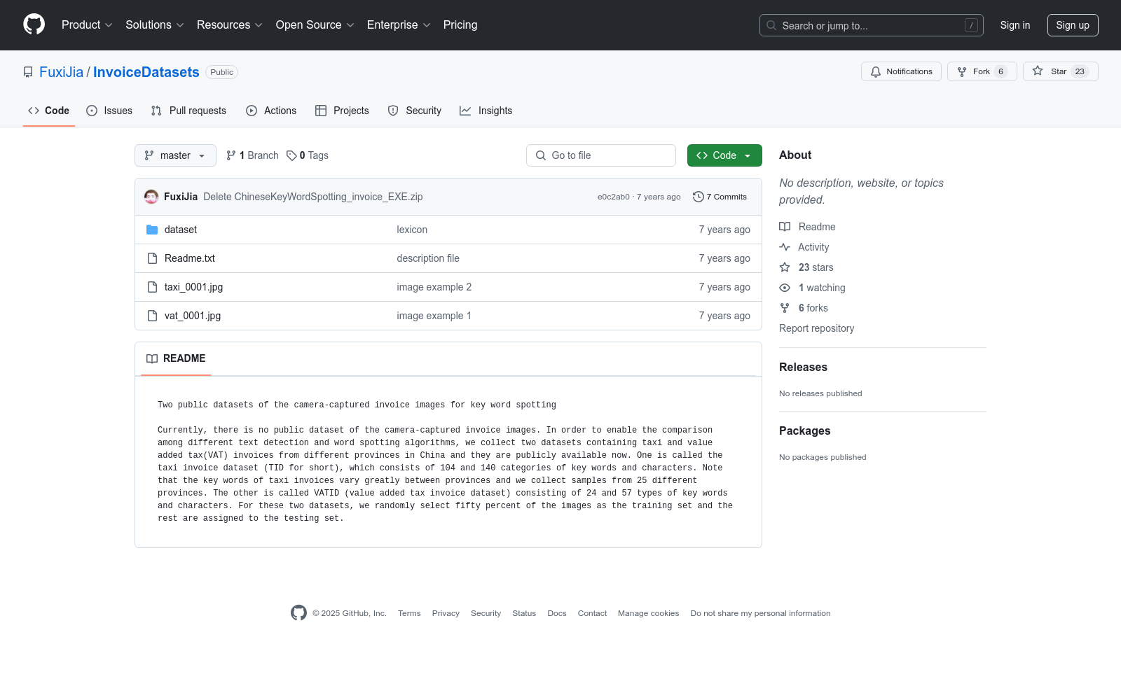Switch to the Issues tab
Image resolution: width=1121 pixels, height=700 pixels.
pyautogui.click(x=109, y=111)
